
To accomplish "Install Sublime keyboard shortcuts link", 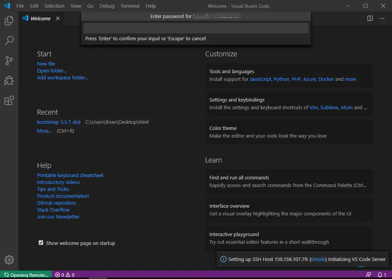I will point(329,107).
